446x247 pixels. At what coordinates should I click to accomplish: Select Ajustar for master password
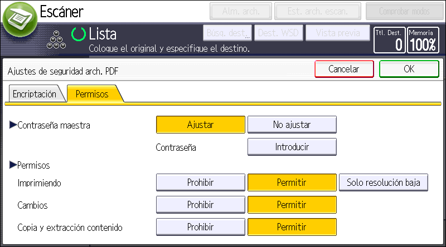coord(200,125)
